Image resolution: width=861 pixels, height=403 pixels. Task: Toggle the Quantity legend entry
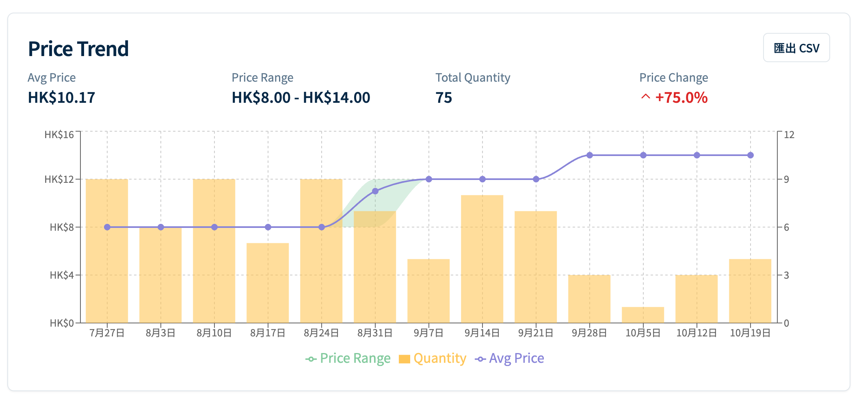click(433, 358)
